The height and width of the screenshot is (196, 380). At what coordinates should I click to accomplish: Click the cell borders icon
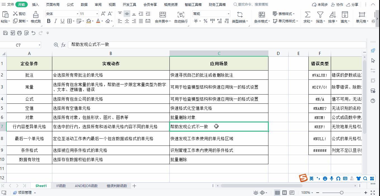point(69,21)
